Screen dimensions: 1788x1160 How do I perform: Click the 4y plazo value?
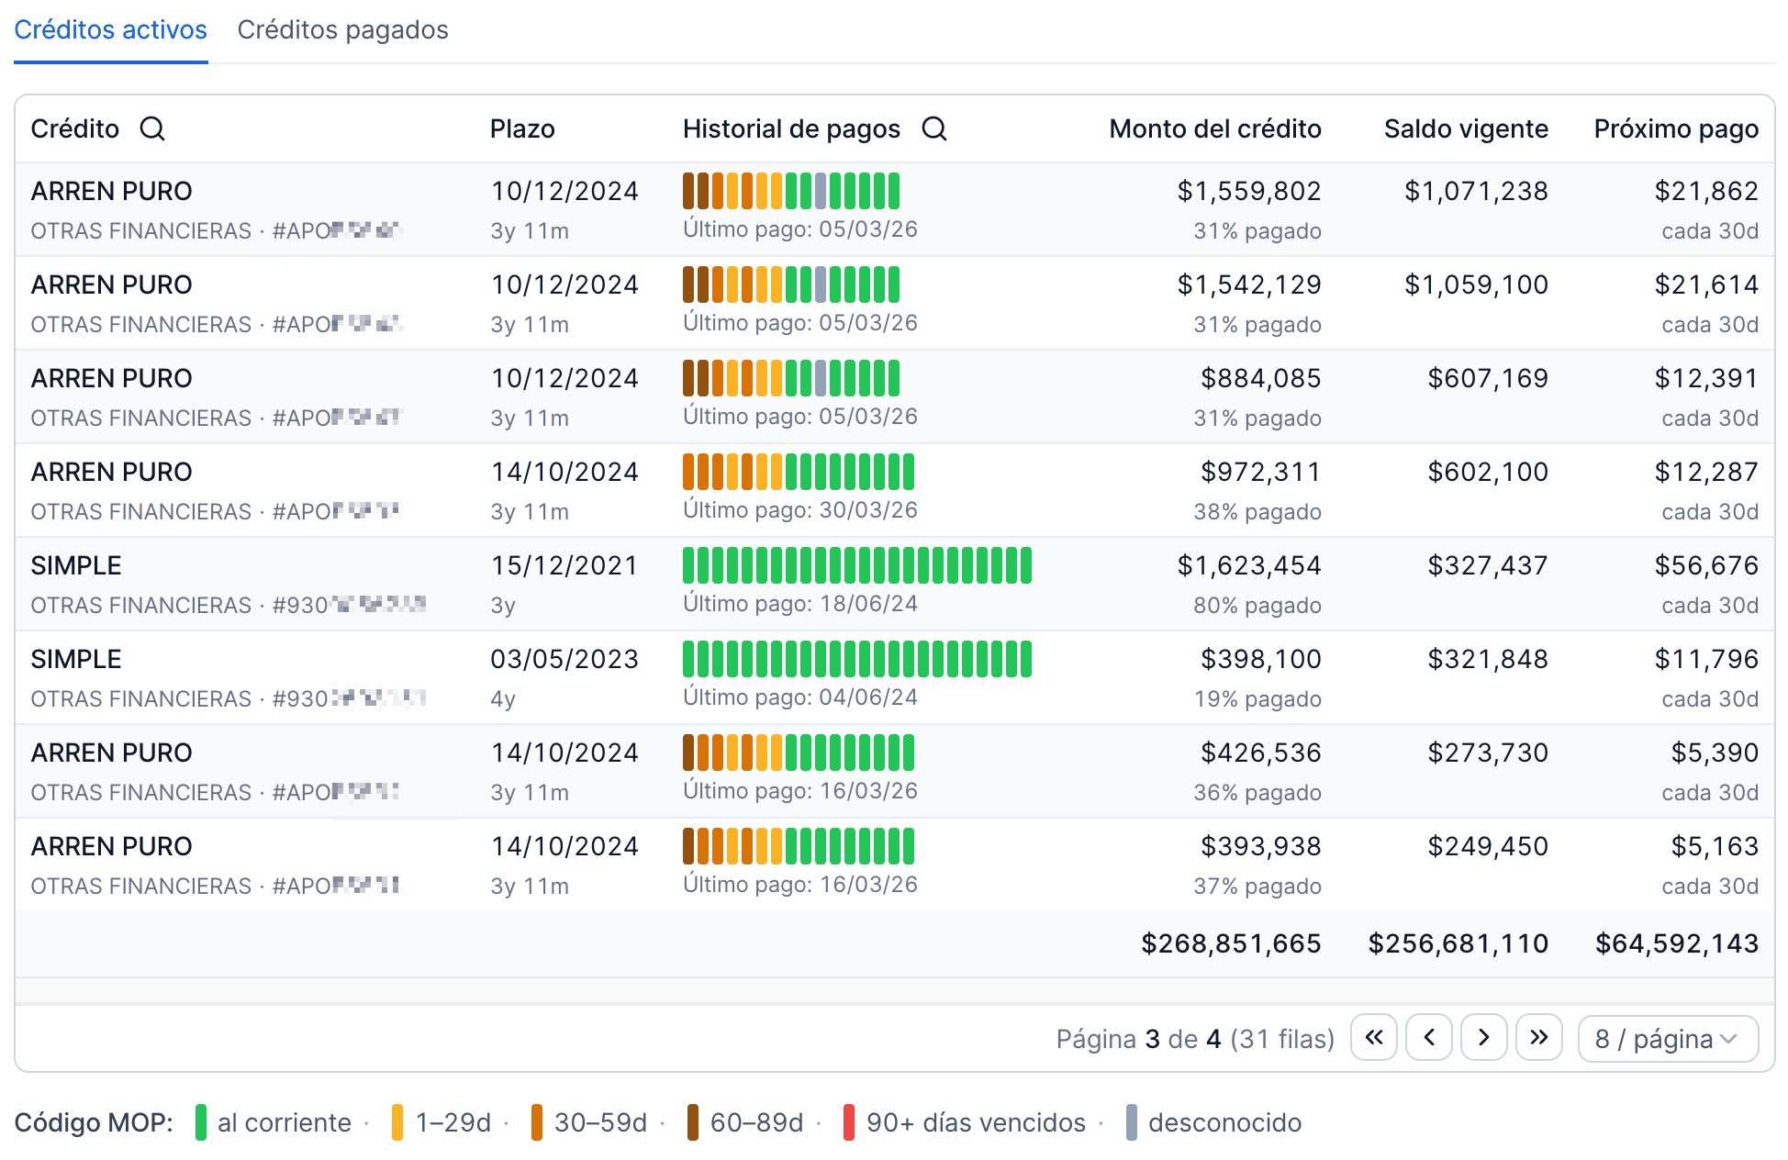(503, 699)
